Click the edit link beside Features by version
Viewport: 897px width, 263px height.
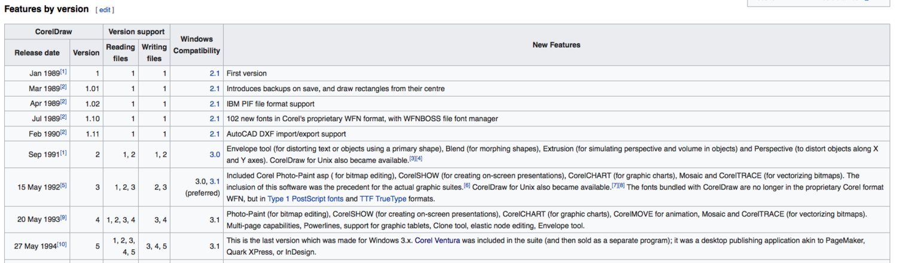[105, 10]
